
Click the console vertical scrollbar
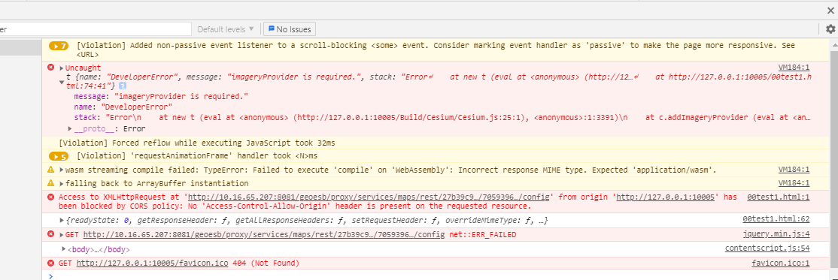pos(834,160)
